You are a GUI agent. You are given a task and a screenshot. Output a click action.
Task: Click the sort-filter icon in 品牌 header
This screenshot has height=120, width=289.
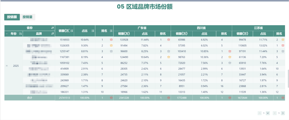click(x=52, y=33)
